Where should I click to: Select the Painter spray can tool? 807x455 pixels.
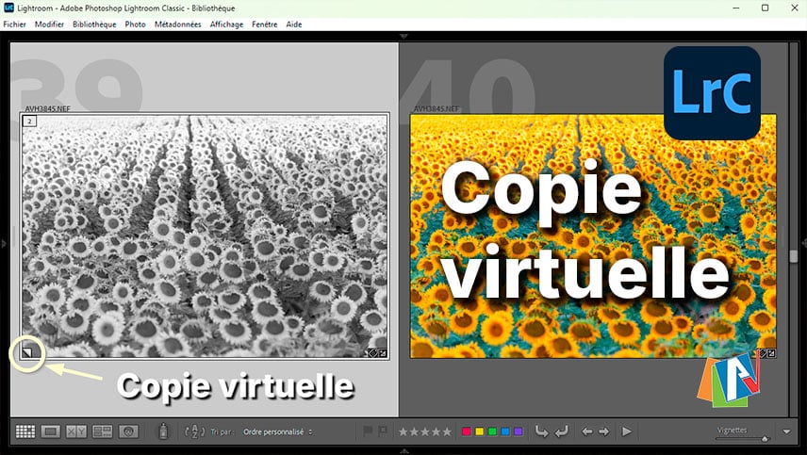click(x=163, y=431)
